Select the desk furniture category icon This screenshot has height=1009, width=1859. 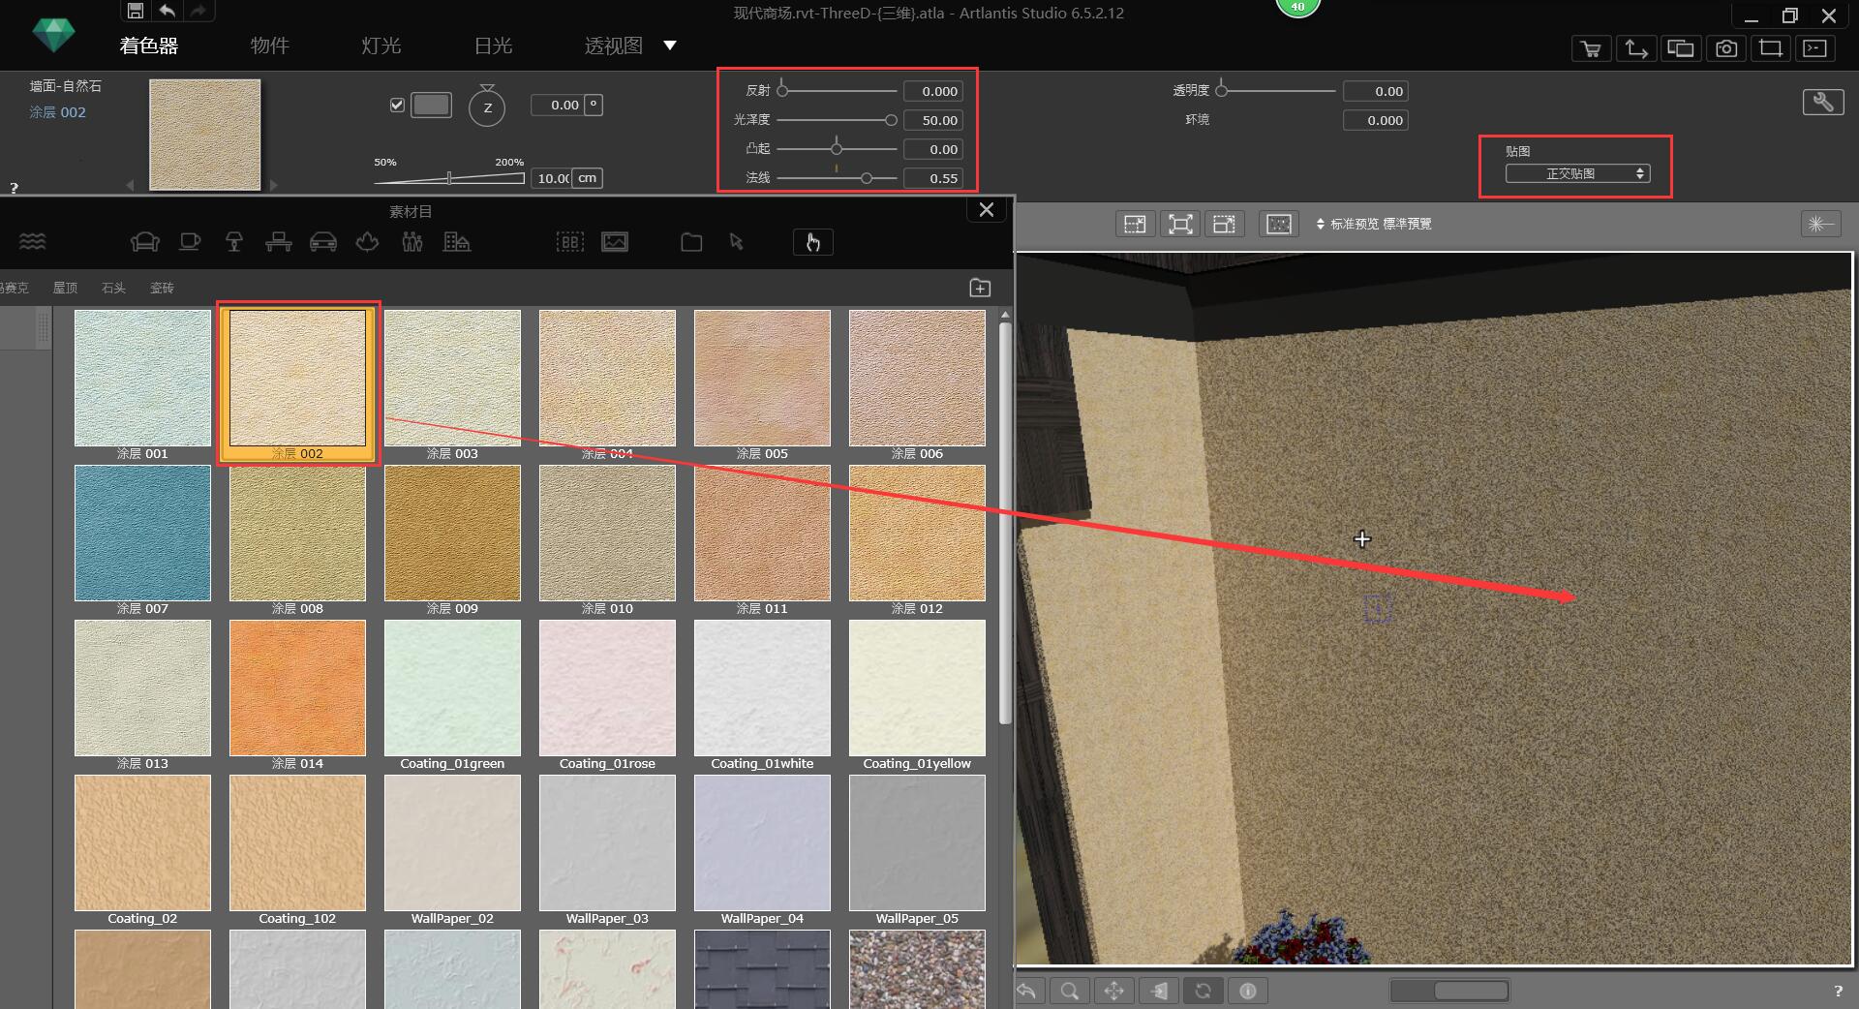pos(279,241)
